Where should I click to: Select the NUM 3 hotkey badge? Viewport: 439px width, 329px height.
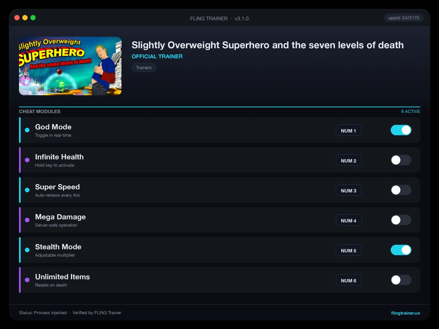349,190
